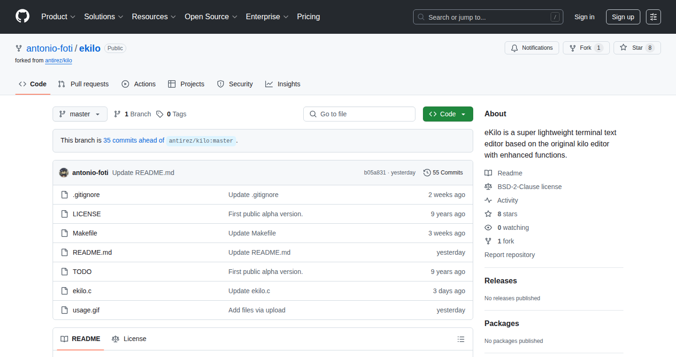The width and height of the screenshot is (676, 357).
Task: Open the green Code dropdown button
Action: [x=448, y=114]
